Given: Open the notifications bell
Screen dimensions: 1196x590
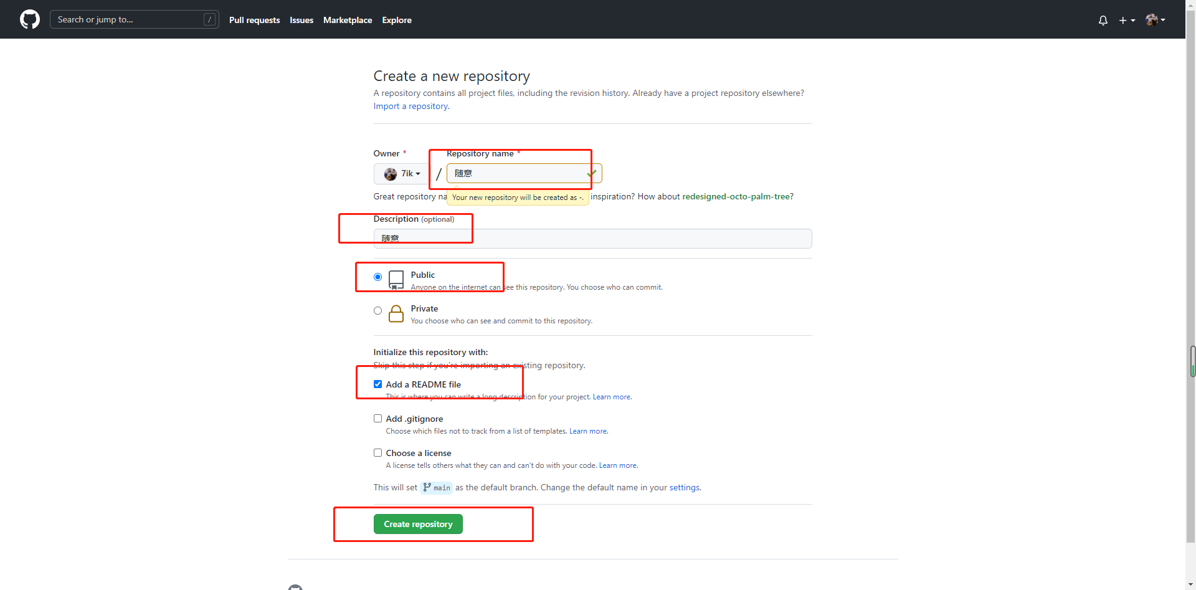Looking at the screenshot, I should pyautogui.click(x=1103, y=20).
